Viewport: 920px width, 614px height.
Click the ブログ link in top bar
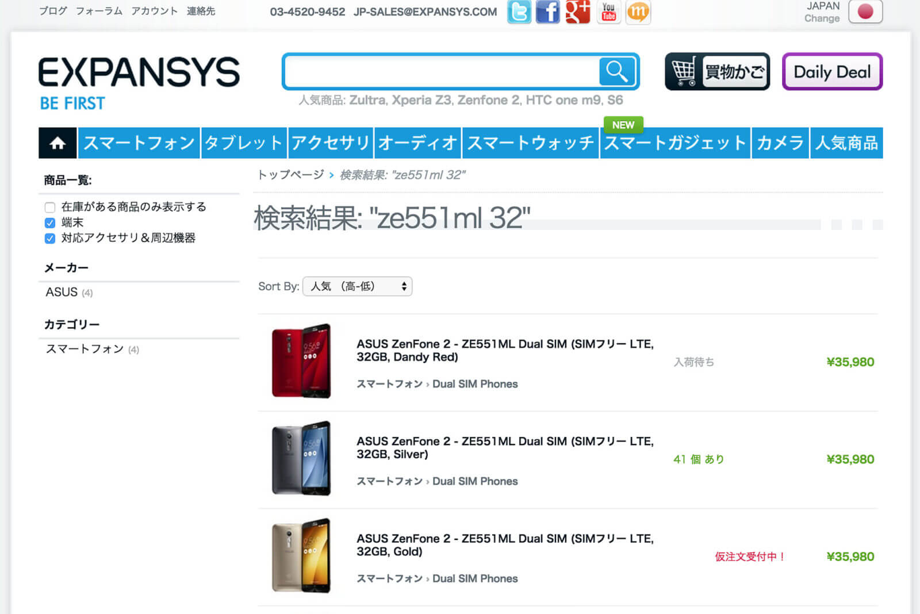coord(53,11)
